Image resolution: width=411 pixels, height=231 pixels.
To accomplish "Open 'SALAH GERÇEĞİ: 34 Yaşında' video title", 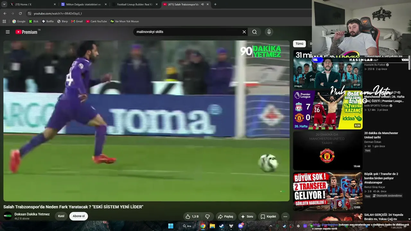I will (x=384, y=217).
